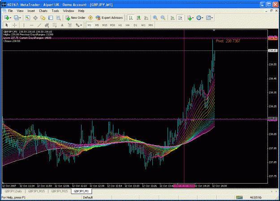Viewport: 280px width, 201px height.
Task: Select the Crosshair tool
Action: pyautogui.click(x=15, y=25)
